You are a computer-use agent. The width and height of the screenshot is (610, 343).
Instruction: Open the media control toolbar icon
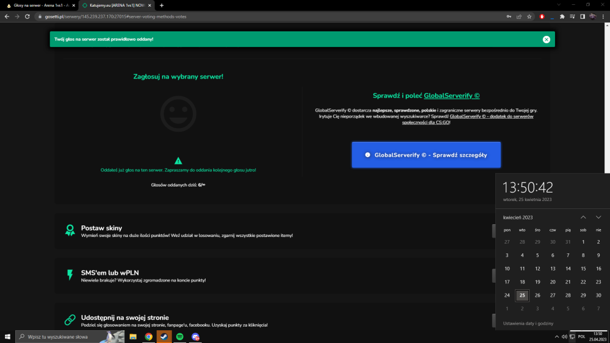click(x=572, y=16)
